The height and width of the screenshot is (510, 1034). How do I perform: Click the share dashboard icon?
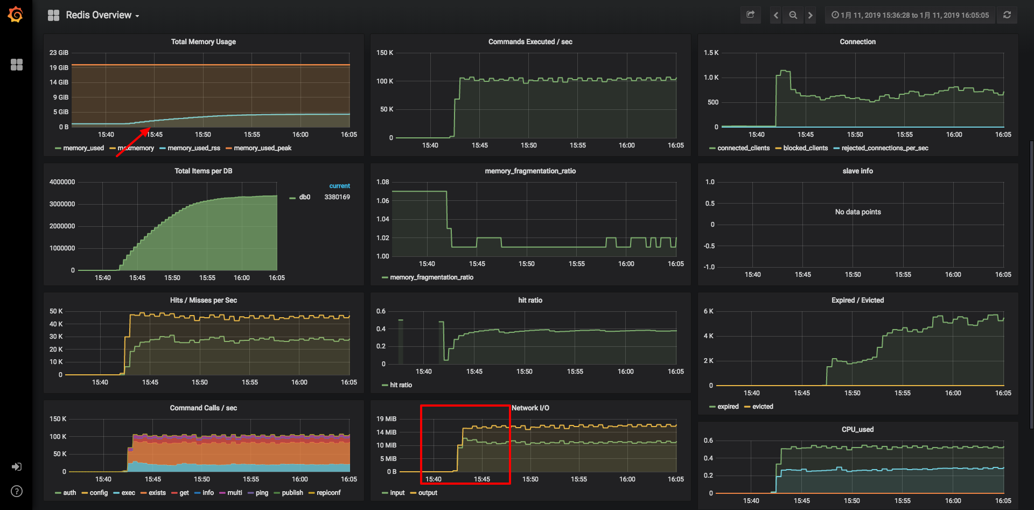click(751, 15)
